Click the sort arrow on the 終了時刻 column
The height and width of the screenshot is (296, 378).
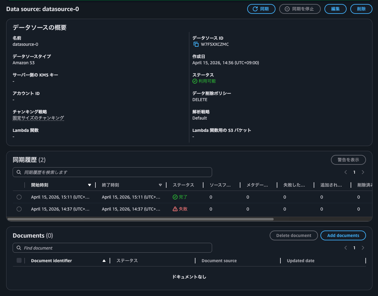click(x=160, y=185)
